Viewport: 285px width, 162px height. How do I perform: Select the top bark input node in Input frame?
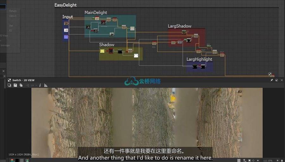click(66, 23)
